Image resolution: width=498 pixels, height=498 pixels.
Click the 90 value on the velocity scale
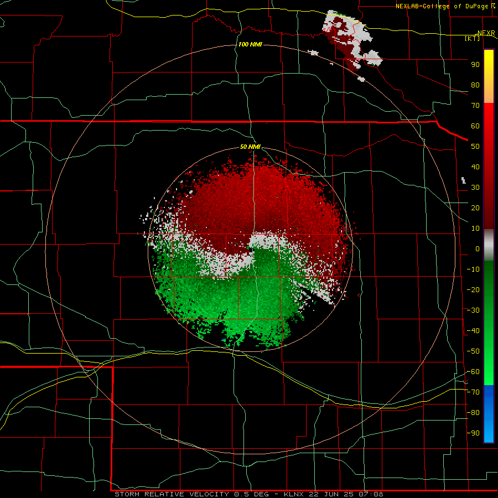coord(475,65)
